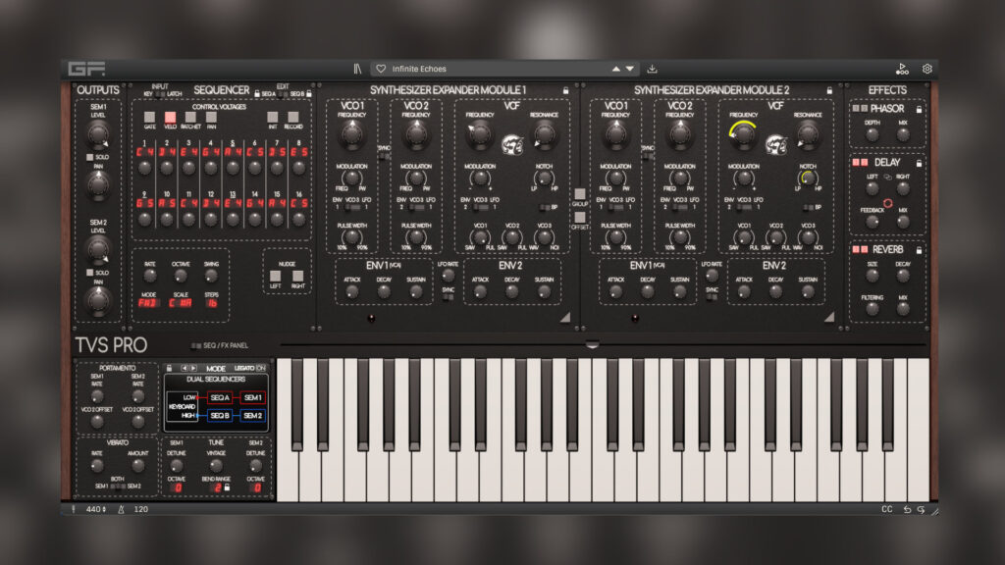Nudge the sequence LEFT
This screenshot has width=1005, height=565.
[x=274, y=276]
